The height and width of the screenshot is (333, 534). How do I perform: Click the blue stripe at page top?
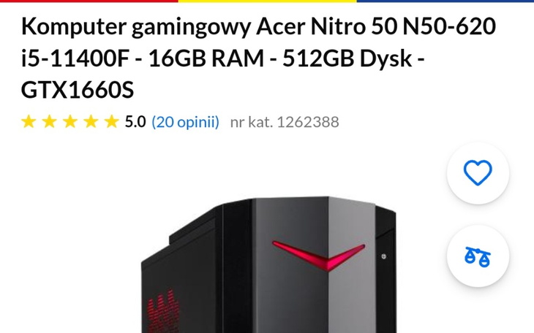coord(445,1)
